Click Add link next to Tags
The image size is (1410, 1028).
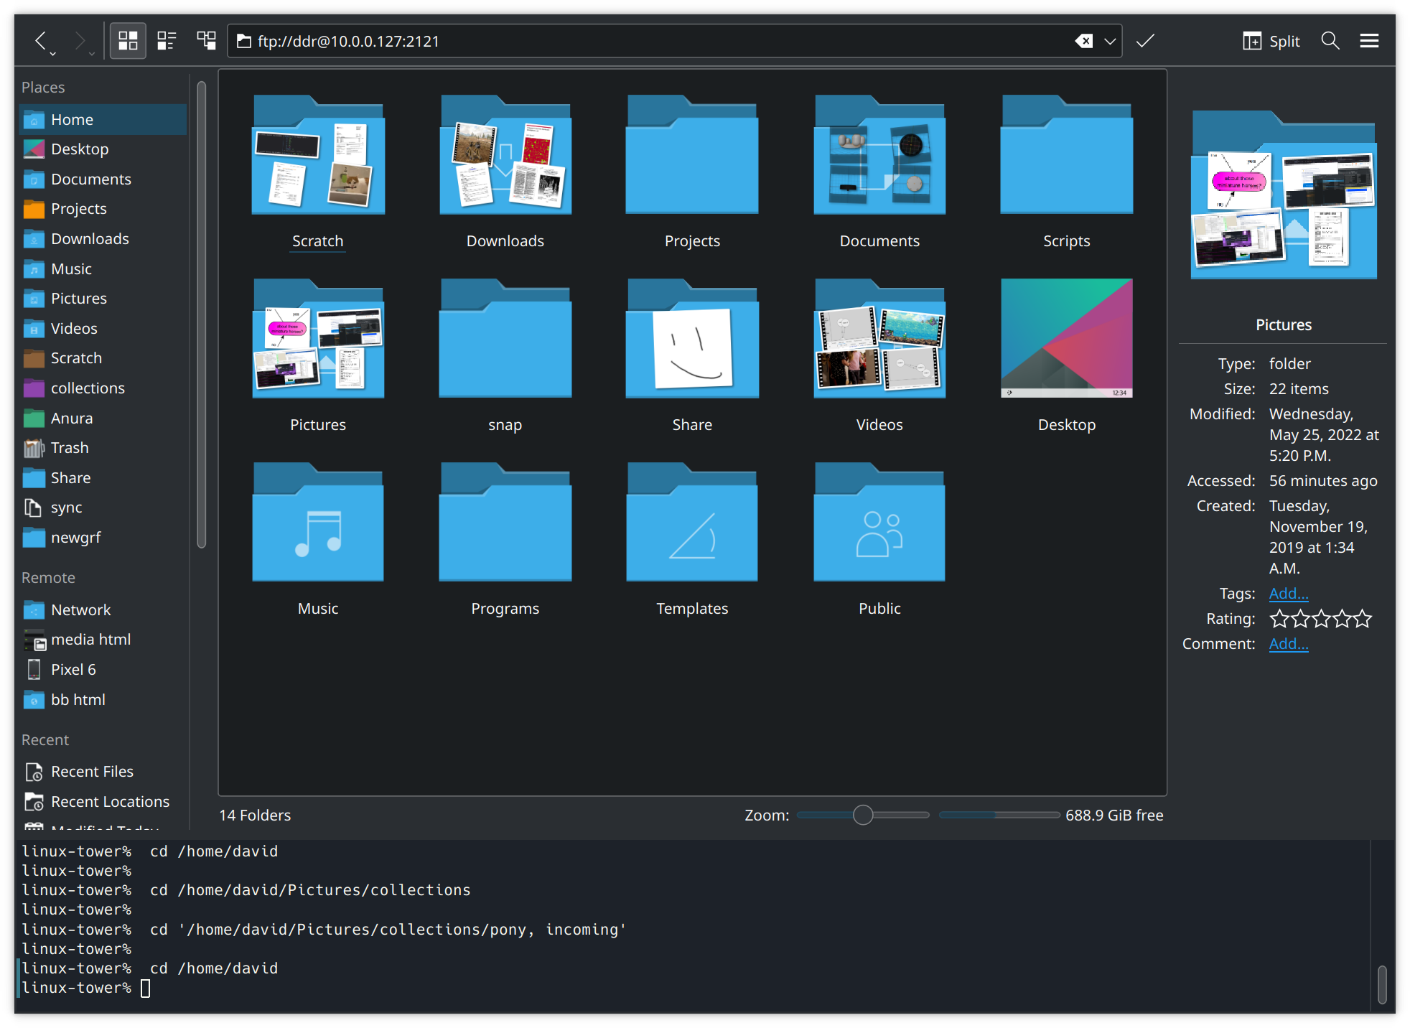point(1288,594)
